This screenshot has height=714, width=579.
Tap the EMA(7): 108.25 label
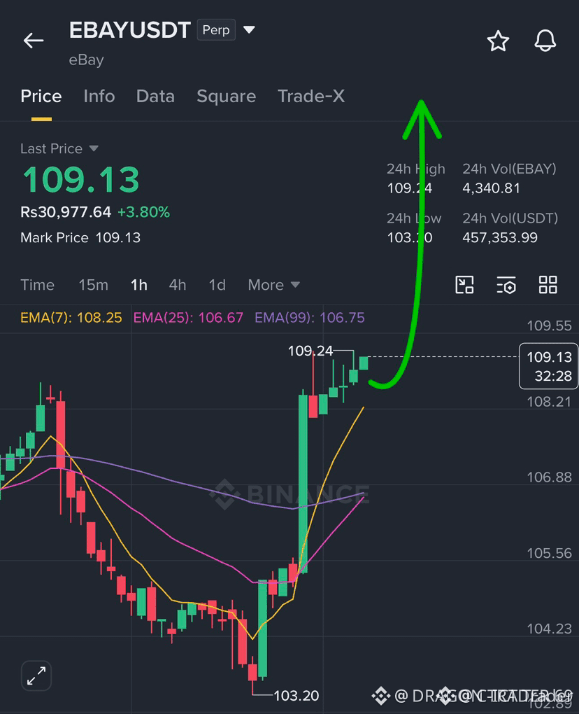pos(71,317)
